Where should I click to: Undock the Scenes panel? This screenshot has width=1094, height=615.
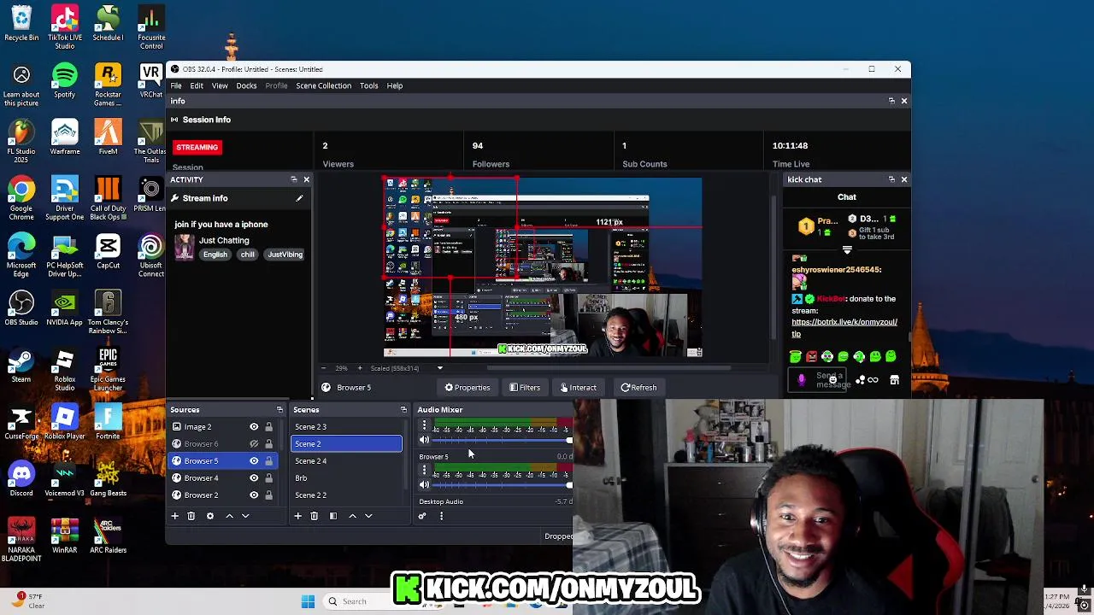403,410
